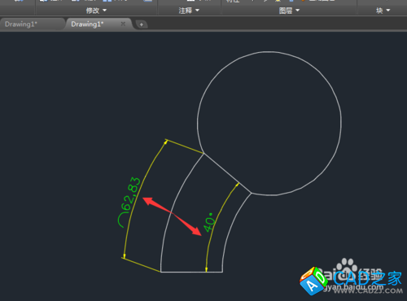The height and width of the screenshot is (301, 407).
Task: Click the CAD之家 cube logo
Action: click(x=314, y=281)
